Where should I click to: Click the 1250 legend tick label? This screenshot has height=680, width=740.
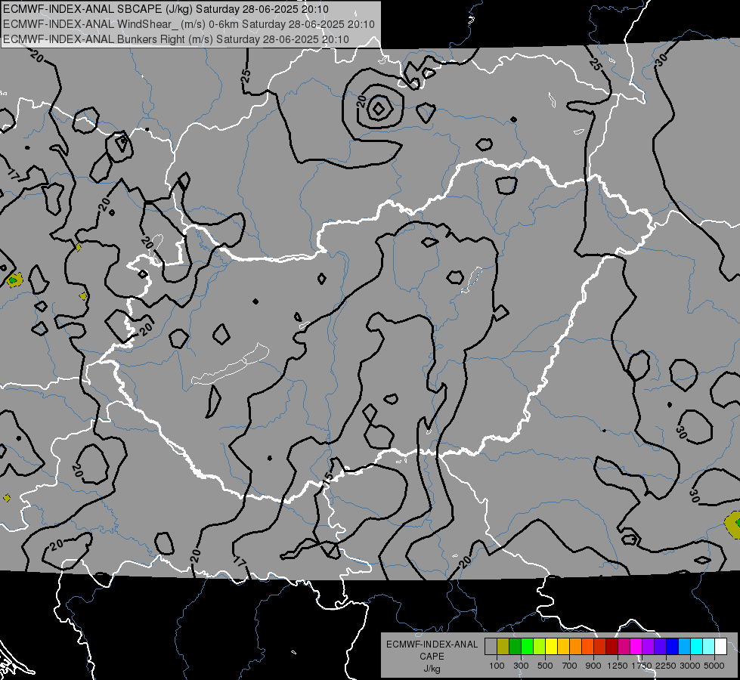tap(618, 666)
